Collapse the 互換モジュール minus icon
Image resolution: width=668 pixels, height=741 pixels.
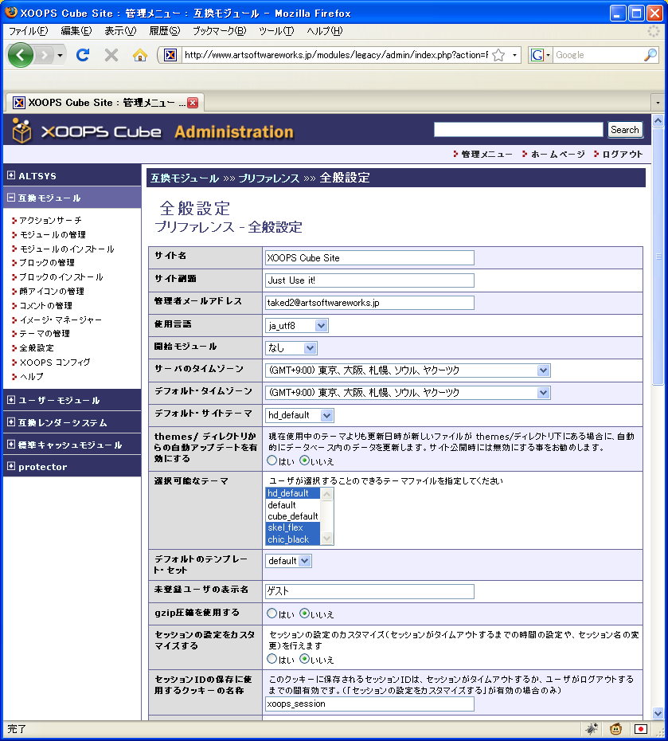click(x=11, y=198)
